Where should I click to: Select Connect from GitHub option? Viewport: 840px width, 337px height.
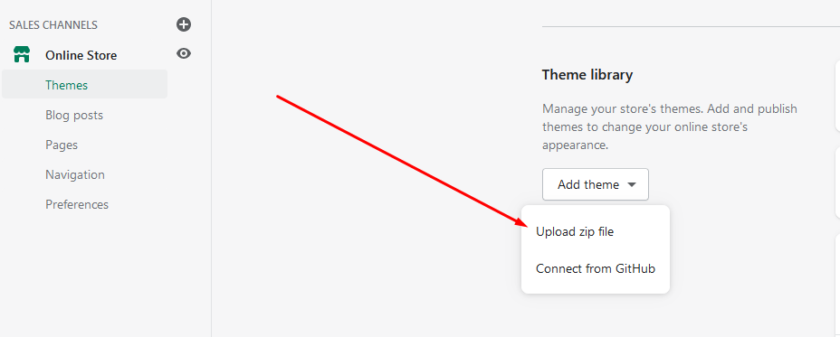[x=596, y=268]
